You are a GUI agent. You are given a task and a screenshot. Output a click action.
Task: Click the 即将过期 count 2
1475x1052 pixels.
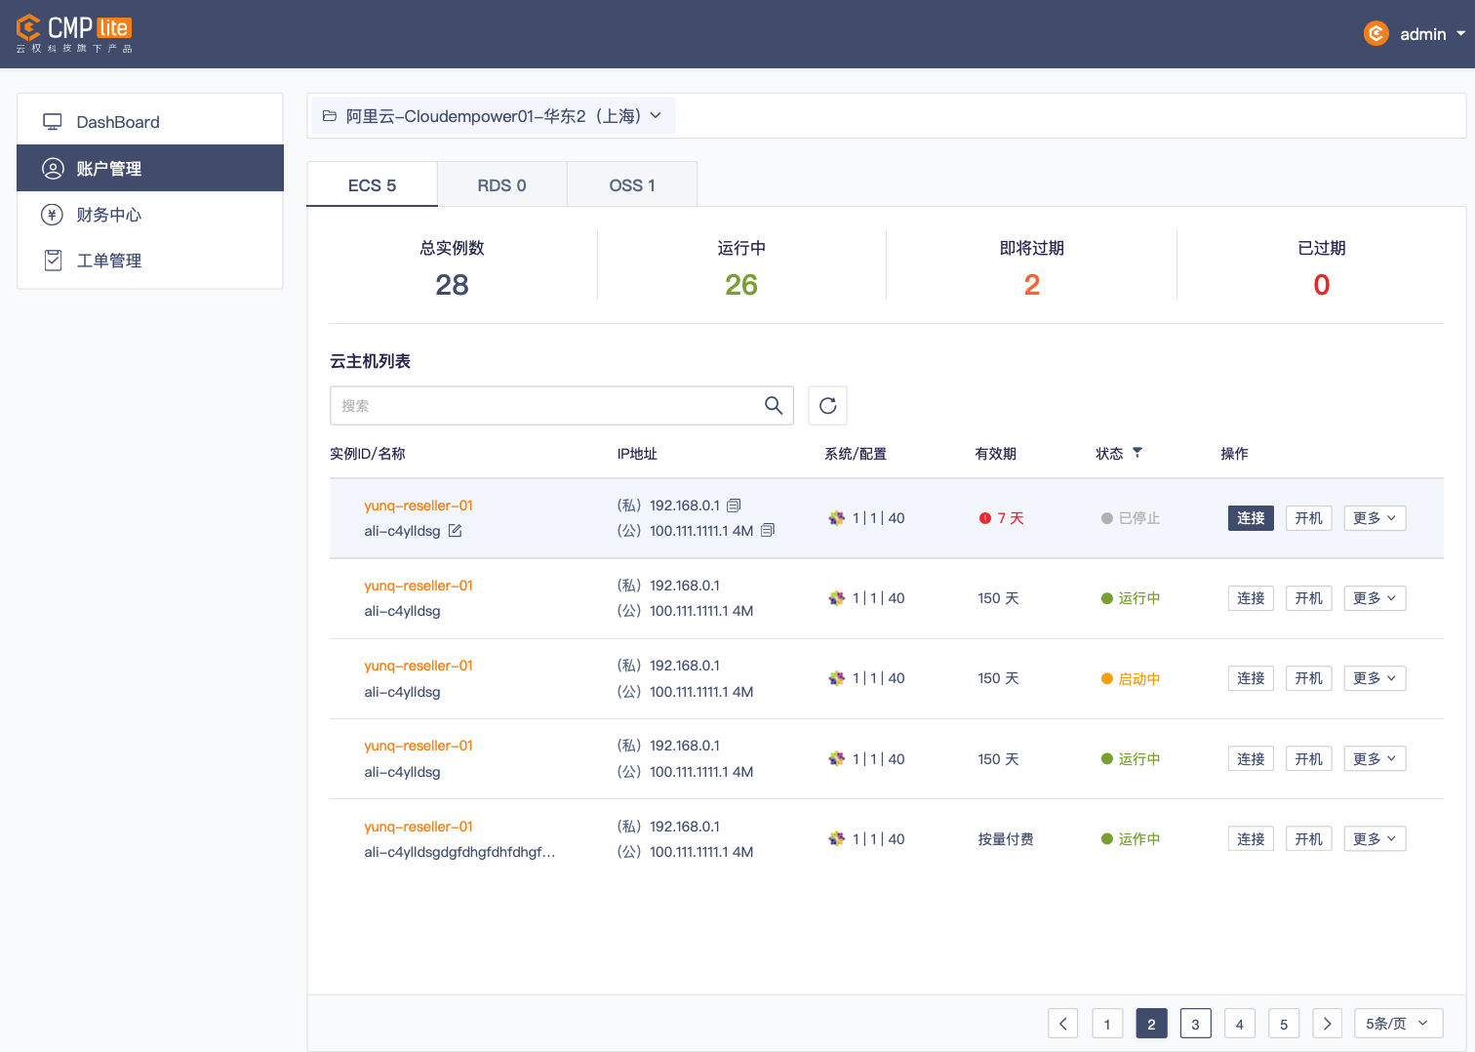coord(1032,285)
